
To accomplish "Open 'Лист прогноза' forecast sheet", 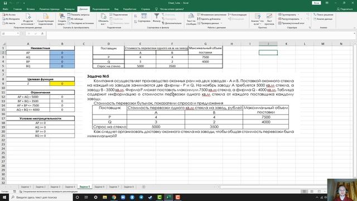I will coord(269,19).
